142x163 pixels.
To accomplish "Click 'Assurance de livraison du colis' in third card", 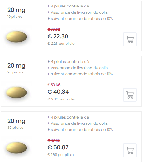I will pyautogui.click(x=79, y=123).
